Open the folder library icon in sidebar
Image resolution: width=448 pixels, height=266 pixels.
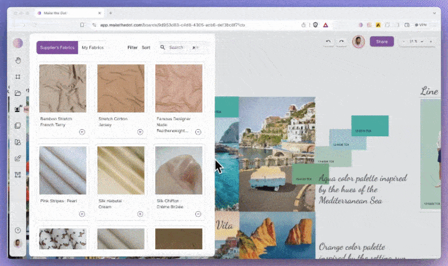pyautogui.click(x=18, y=93)
